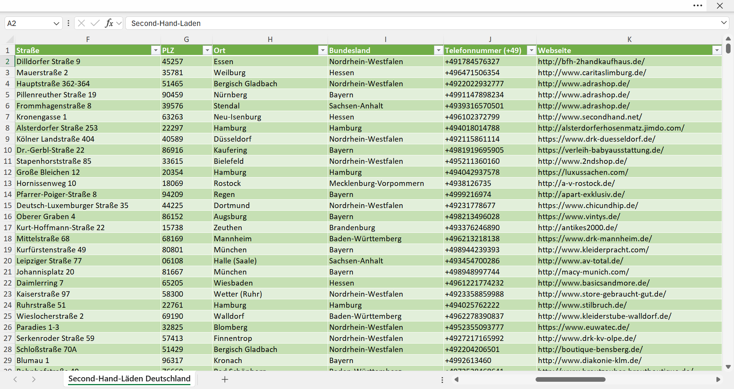Image resolution: width=734 pixels, height=389 pixels.
Task: Go to previous sheet with left arrow
Action: tap(15, 379)
